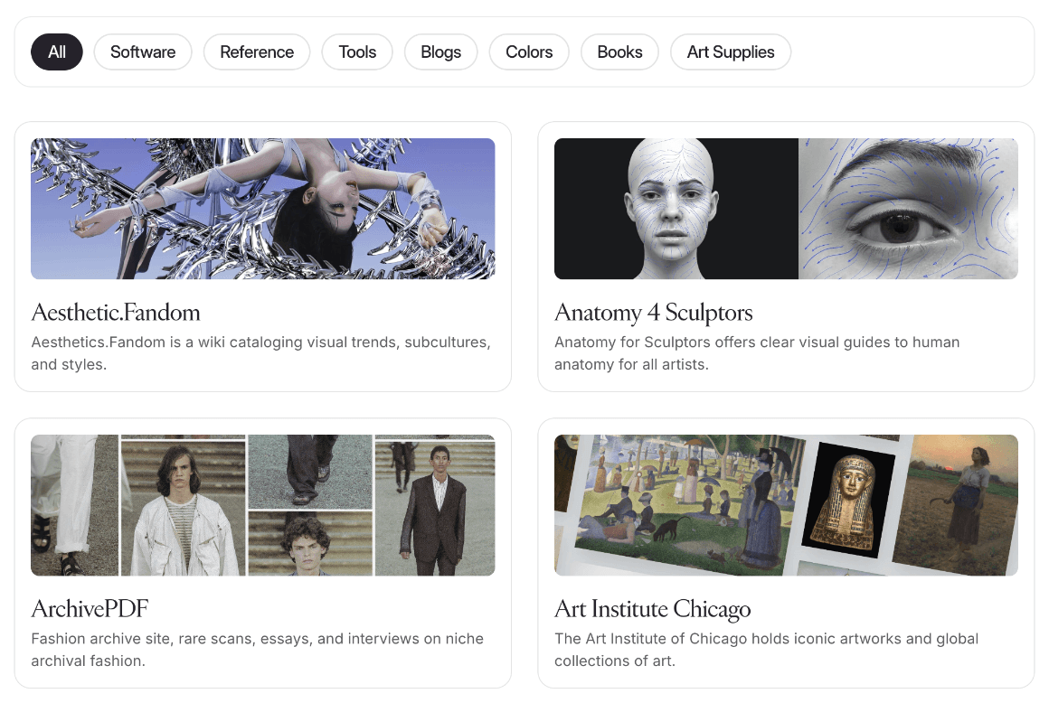Open the Blogs filter
Viewport: 1049px width, 703px height.
click(x=441, y=52)
